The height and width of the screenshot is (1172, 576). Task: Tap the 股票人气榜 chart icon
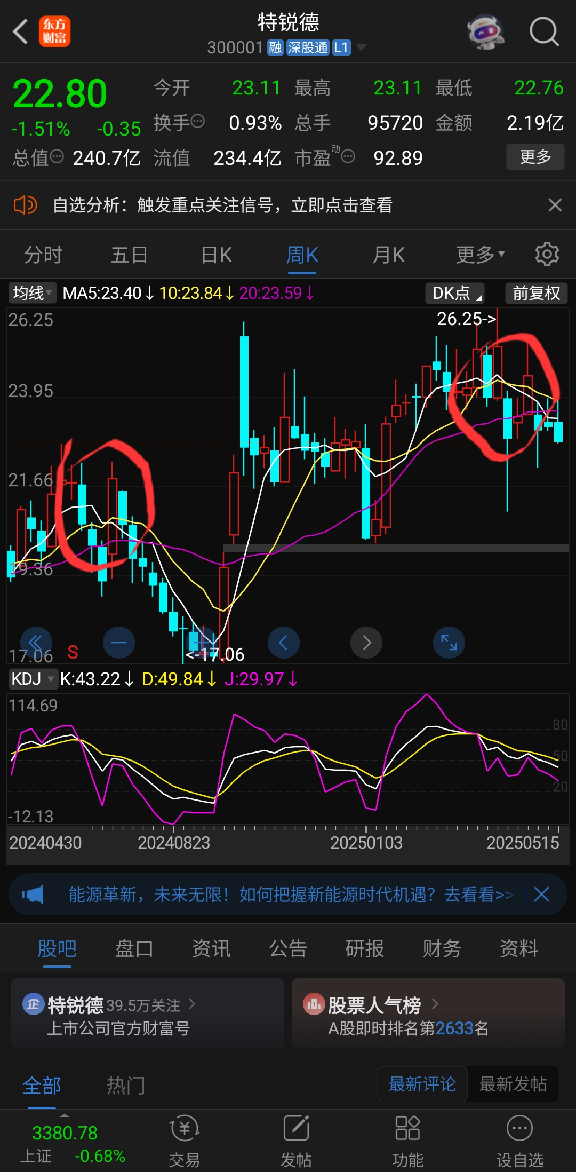click(x=314, y=1005)
